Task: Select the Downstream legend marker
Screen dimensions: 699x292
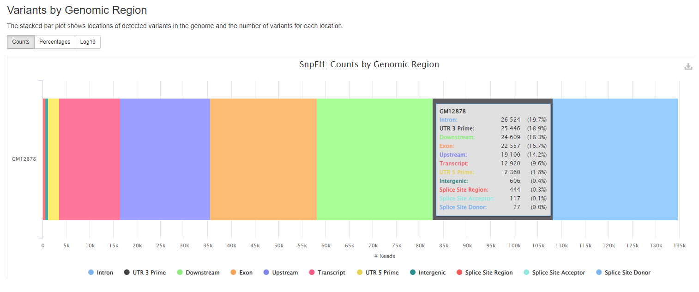Action: coord(180,272)
